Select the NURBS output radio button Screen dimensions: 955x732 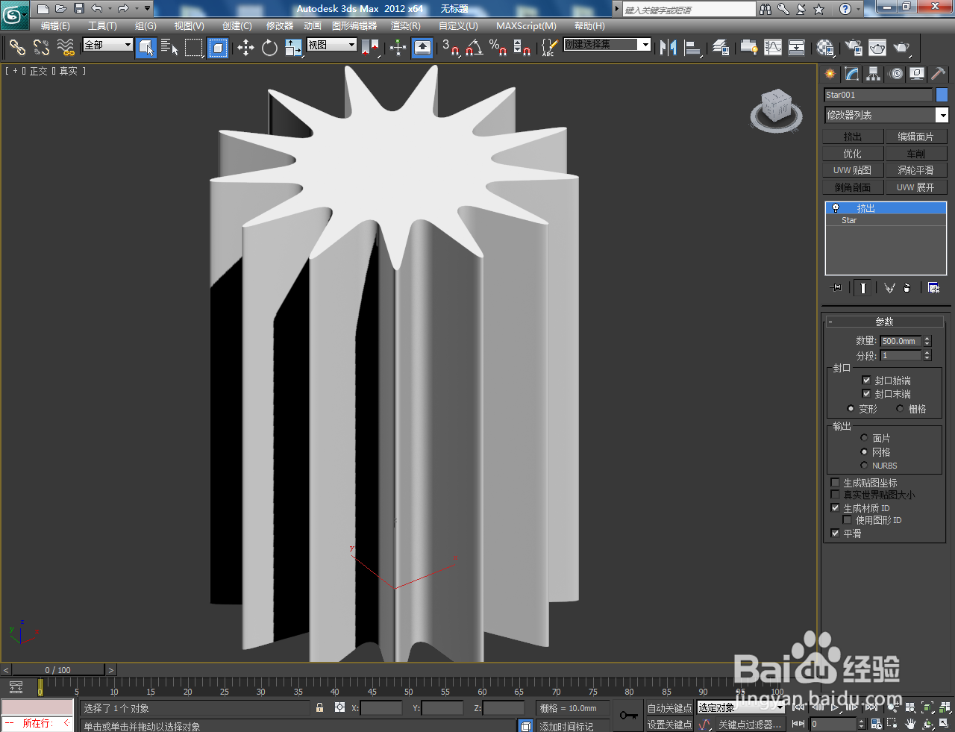click(864, 465)
